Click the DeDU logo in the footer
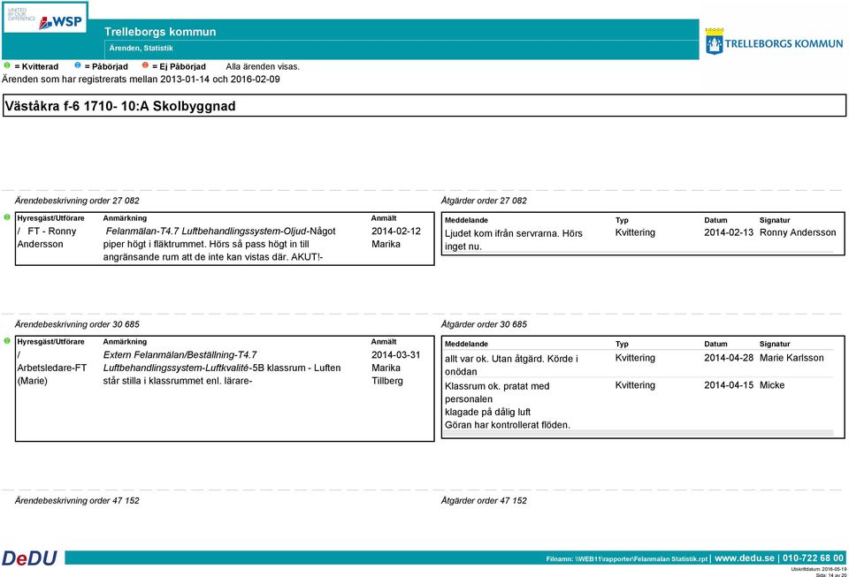This screenshot has width=849, height=577. click(30, 558)
